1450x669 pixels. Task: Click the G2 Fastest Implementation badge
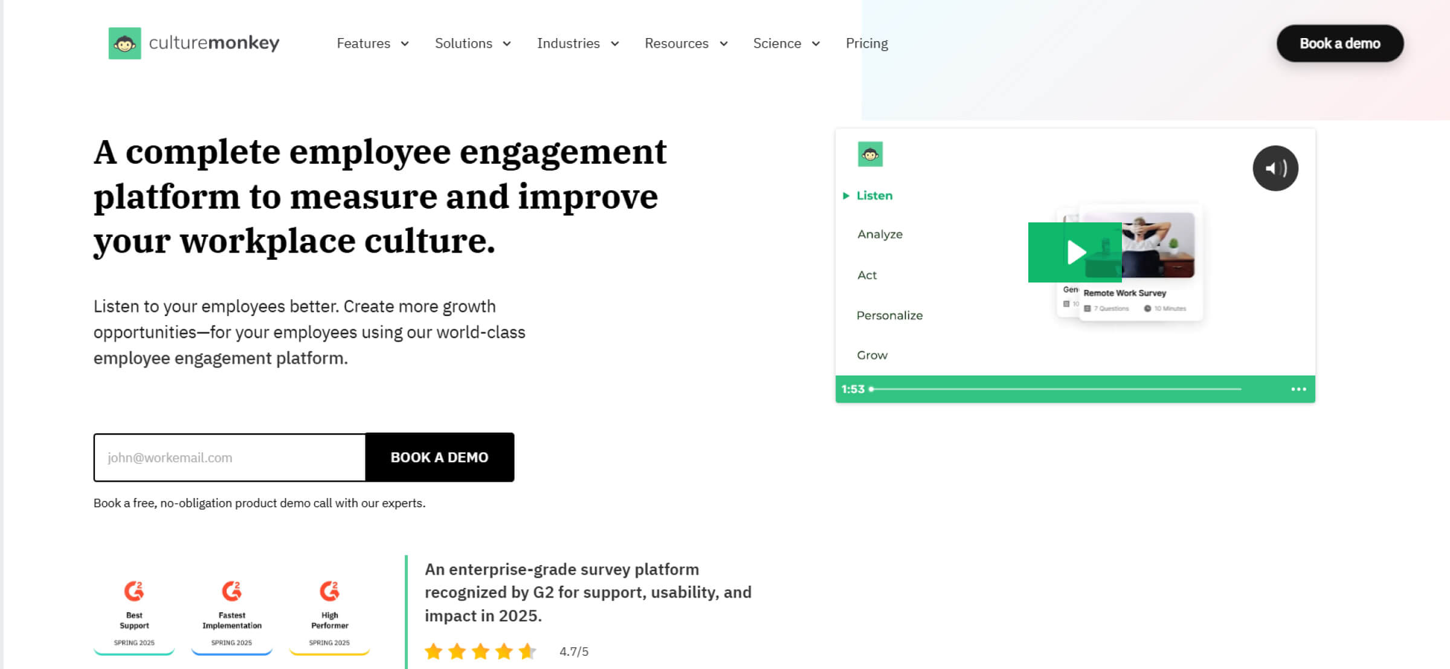pyautogui.click(x=231, y=610)
